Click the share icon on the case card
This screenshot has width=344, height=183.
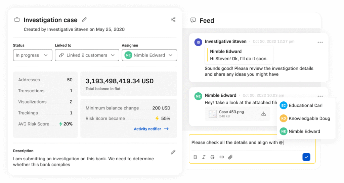pyautogui.click(x=173, y=19)
